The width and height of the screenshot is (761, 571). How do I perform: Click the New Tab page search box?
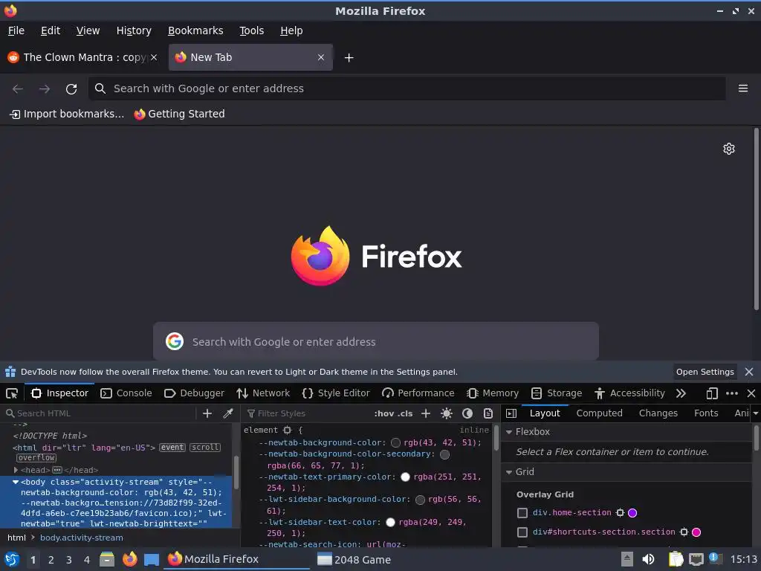[375, 341]
